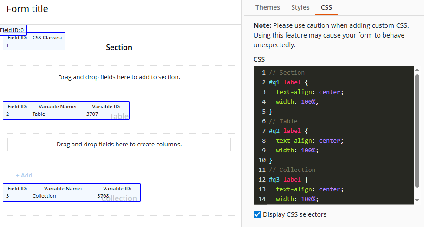The width and height of the screenshot is (424, 227).
Task: Switch to the Themes tab
Action: tap(267, 7)
